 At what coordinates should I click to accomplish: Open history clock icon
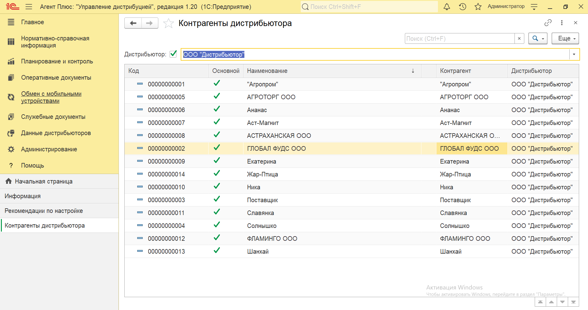(x=462, y=6)
